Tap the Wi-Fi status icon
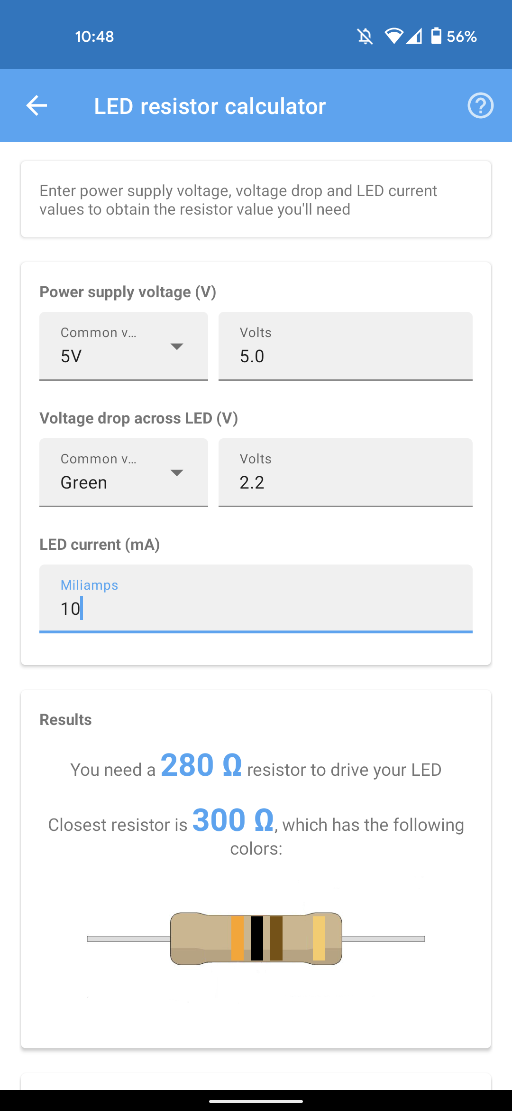 (394, 36)
